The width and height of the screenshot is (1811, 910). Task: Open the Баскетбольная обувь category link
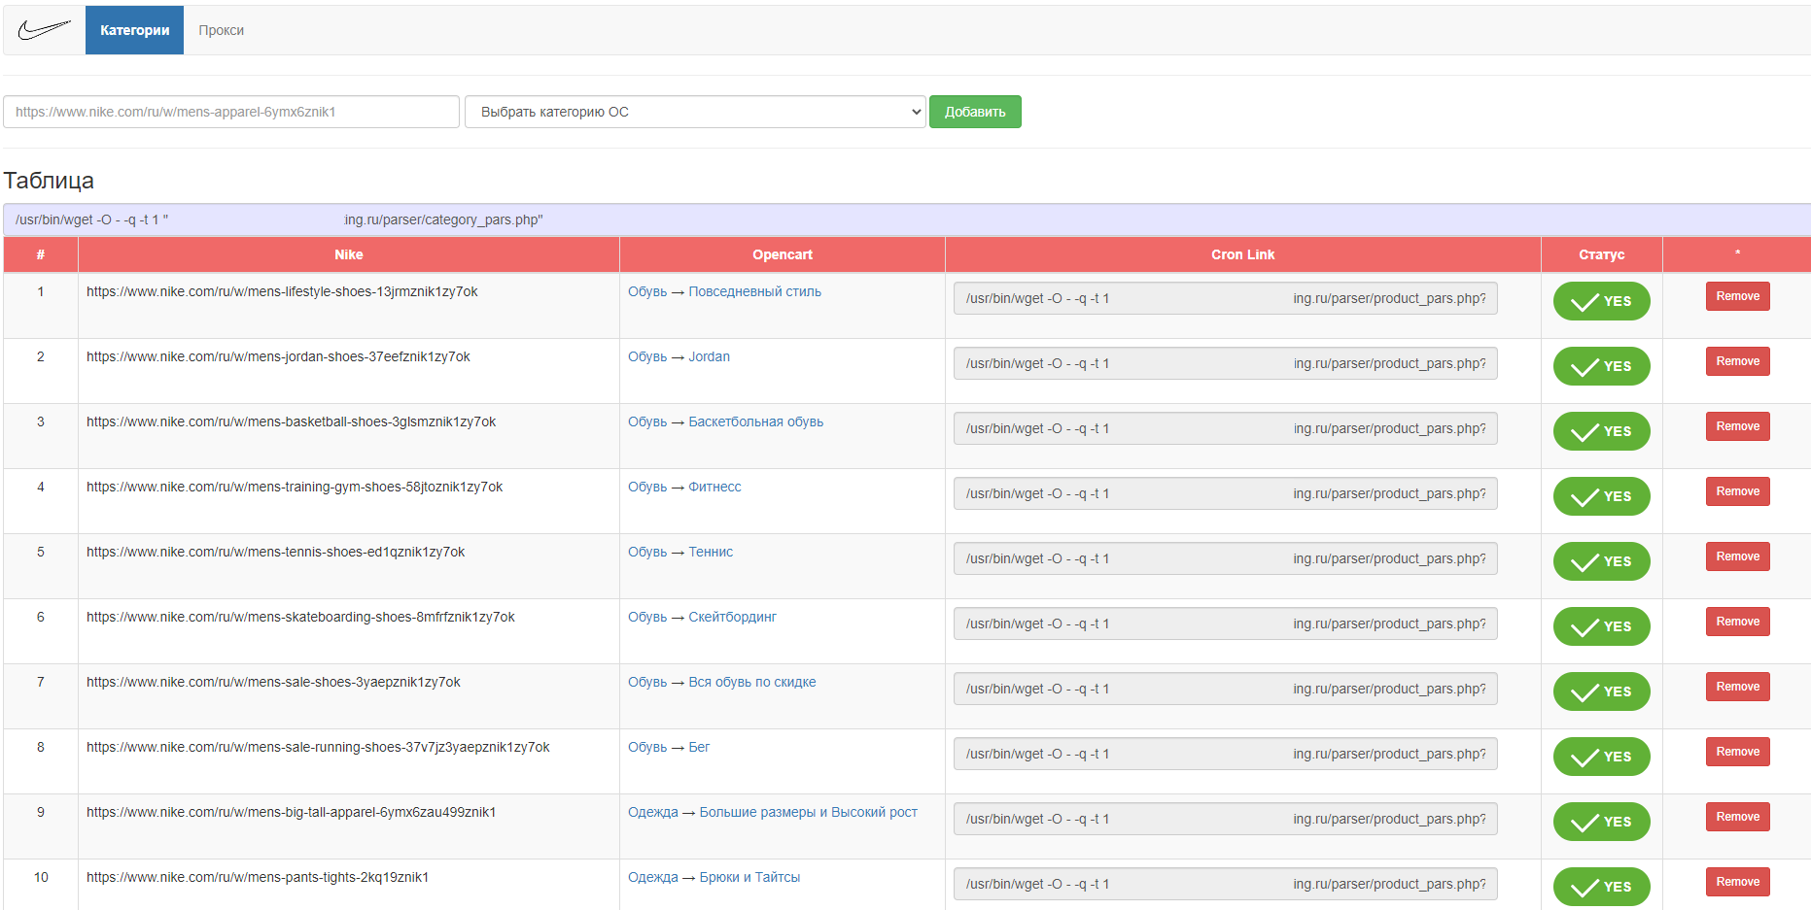point(755,421)
